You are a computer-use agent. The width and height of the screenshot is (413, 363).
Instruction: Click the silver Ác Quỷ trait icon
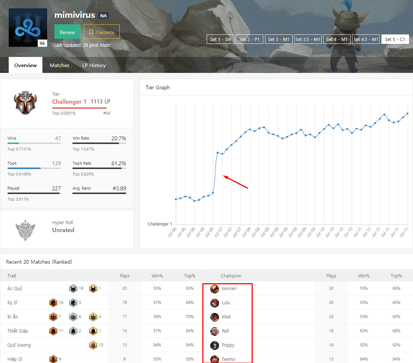73,289
